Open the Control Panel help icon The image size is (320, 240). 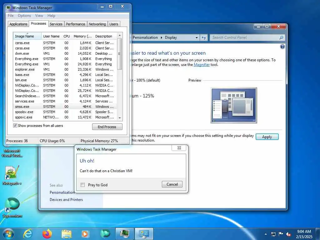[282, 47]
